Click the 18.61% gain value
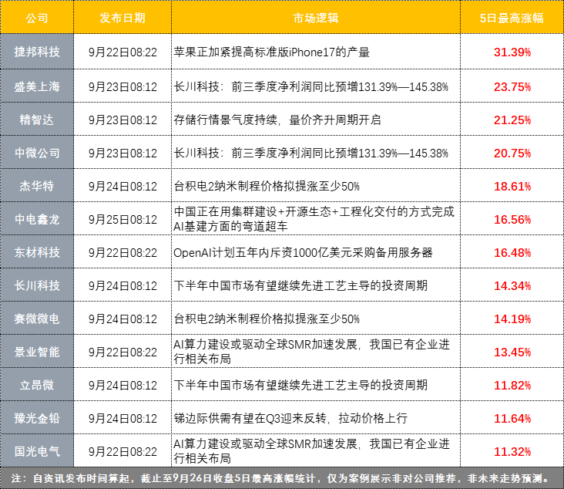Screen dimensions: 564x489 512,186
